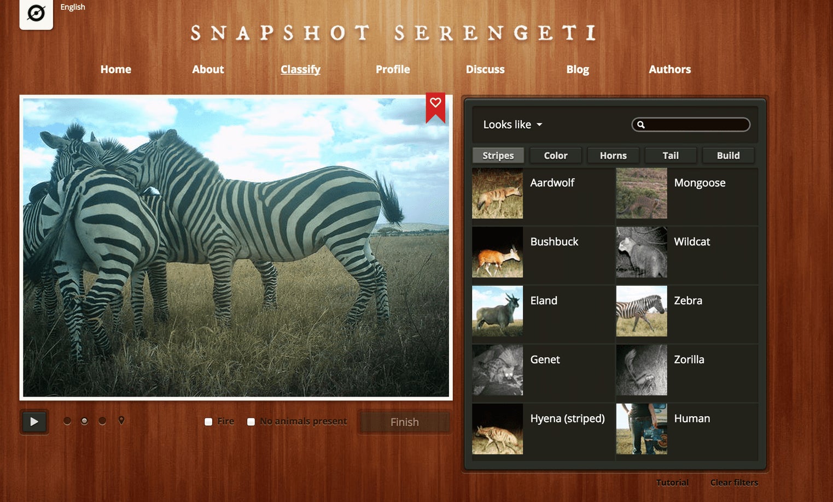Click the Human thumbnail
This screenshot has height=502, width=833.
coord(642,429)
